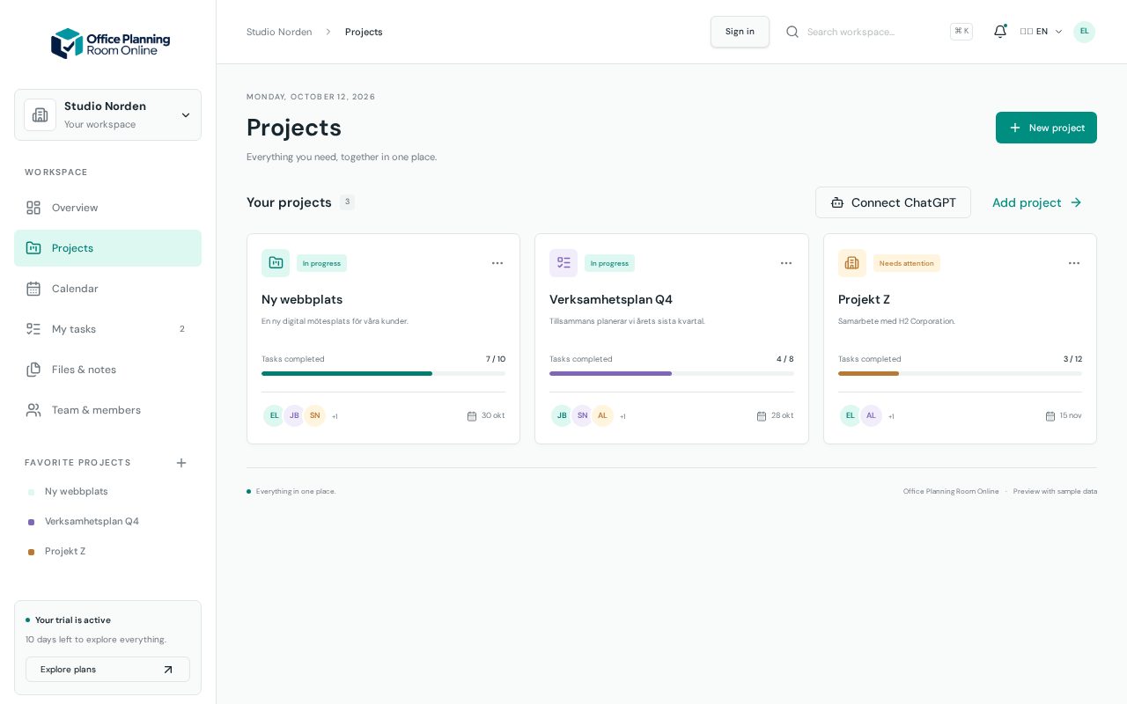This screenshot has height=704, width=1127.
Task: Click the calendar icon beside 30 okt
Action: pyautogui.click(x=472, y=416)
